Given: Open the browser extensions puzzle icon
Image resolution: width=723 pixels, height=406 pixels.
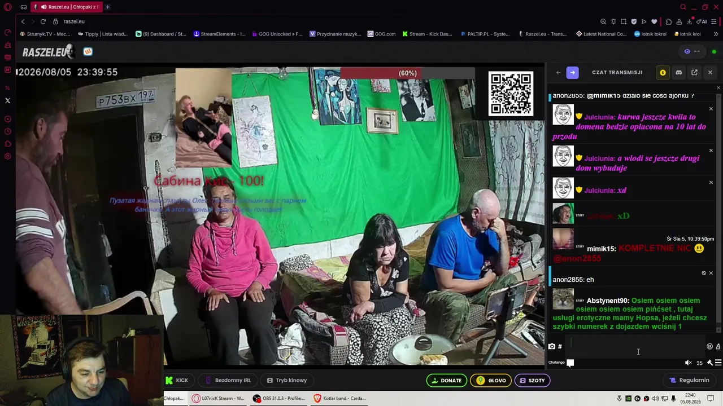Looking at the screenshot, I should coord(669,21).
